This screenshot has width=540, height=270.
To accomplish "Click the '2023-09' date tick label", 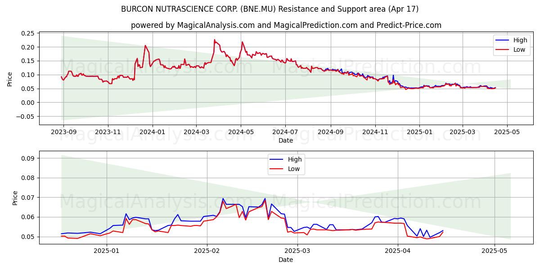I will click(x=63, y=132).
